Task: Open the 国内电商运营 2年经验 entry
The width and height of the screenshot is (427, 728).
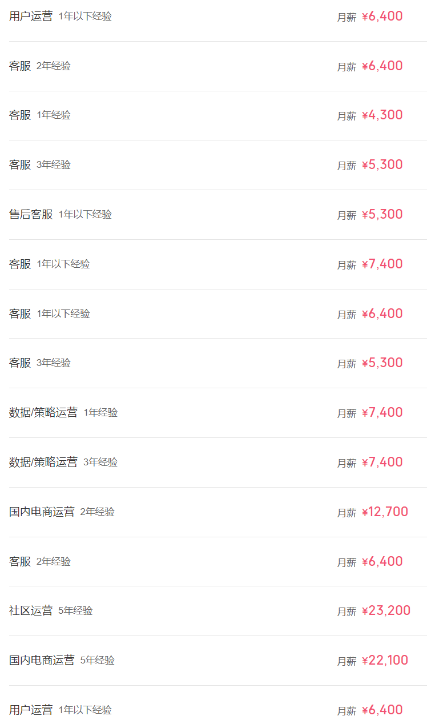Action: (42, 512)
